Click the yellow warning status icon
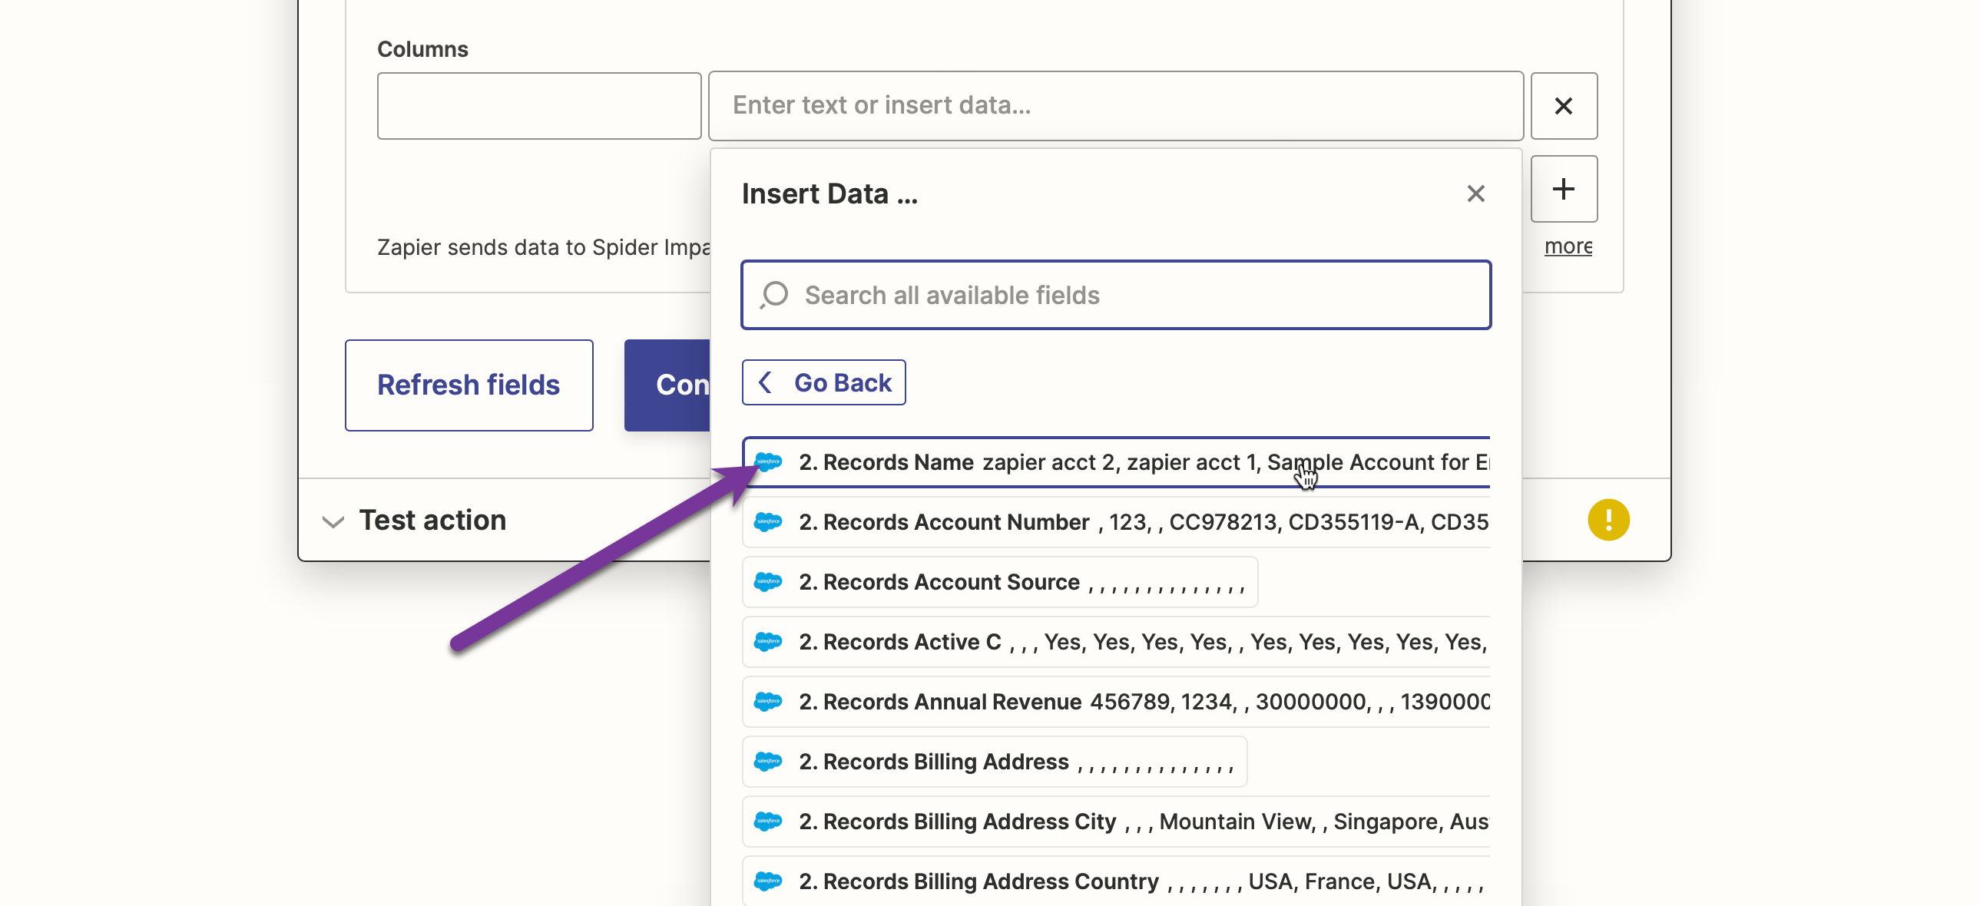 [1608, 521]
